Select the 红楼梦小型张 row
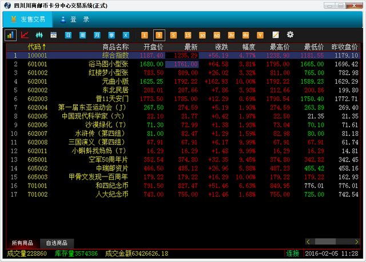 183,73
